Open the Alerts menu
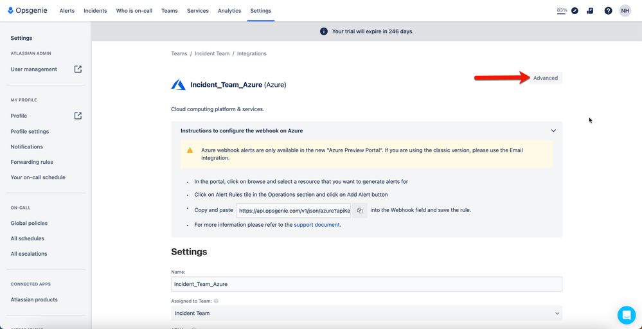Image resolution: width=642 pixels, height=329 pixels. (67, 11)
